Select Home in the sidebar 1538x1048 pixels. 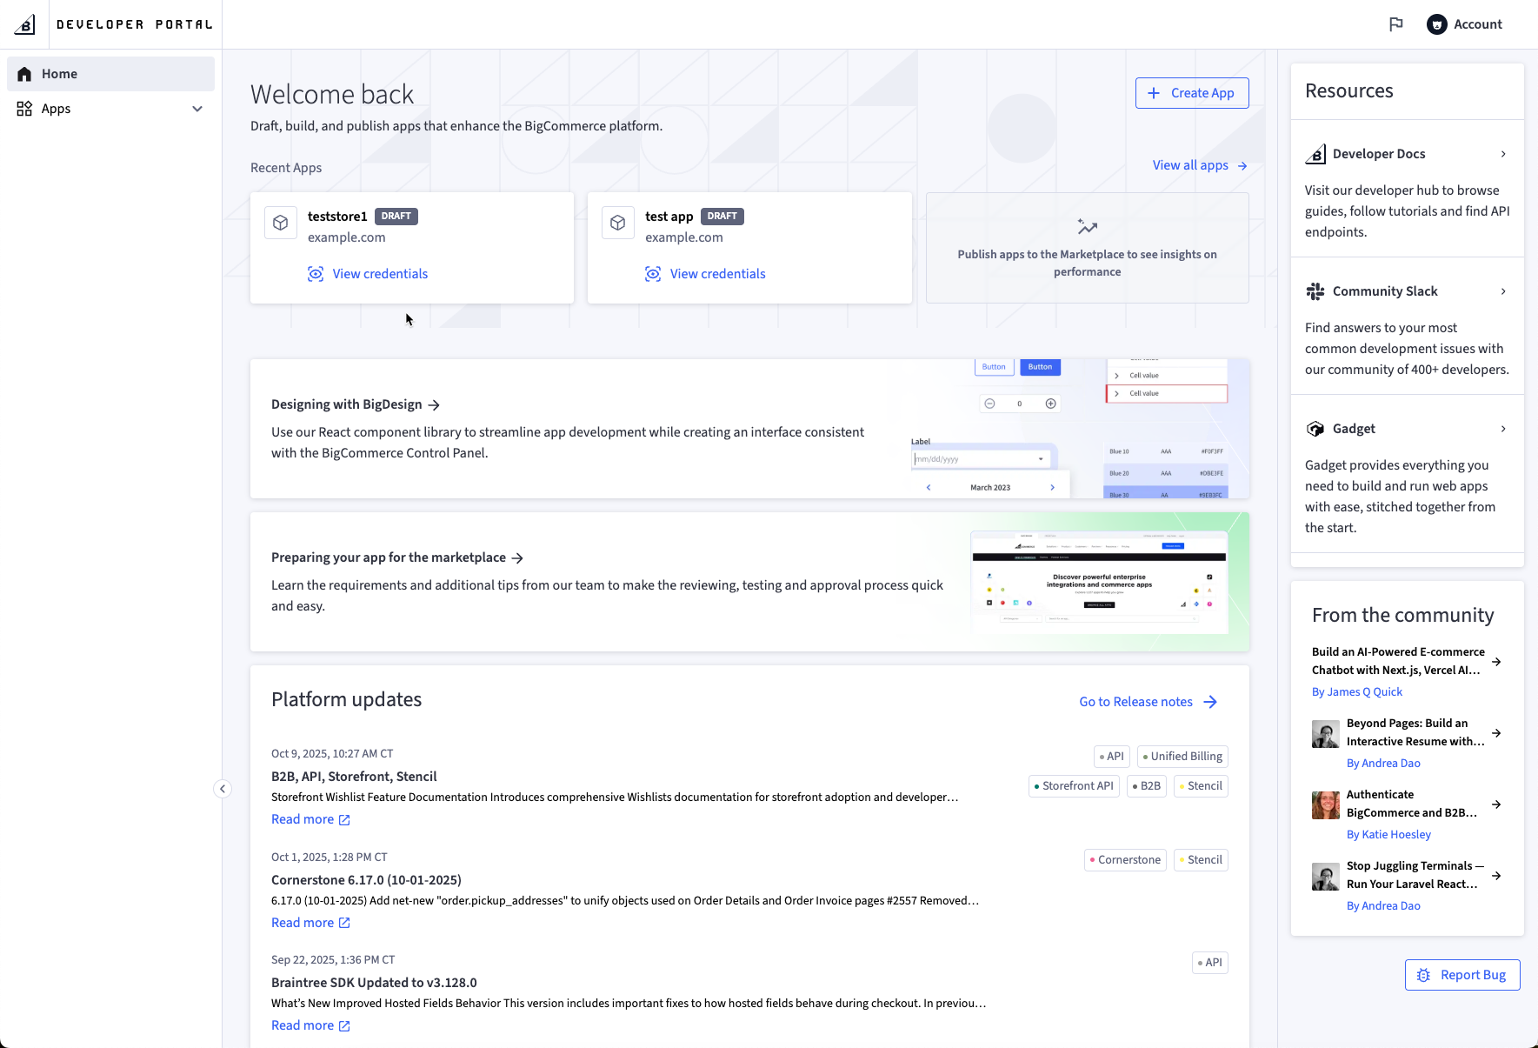click(110, 74)
